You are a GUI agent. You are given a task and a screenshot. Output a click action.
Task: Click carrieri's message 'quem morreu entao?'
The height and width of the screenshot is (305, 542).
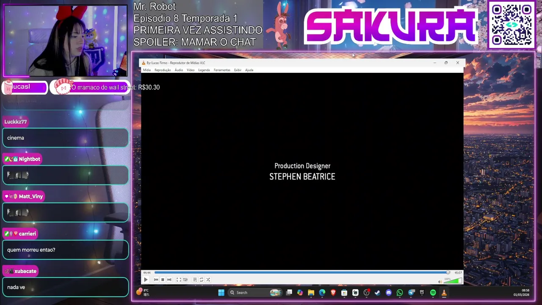[65, 250]
